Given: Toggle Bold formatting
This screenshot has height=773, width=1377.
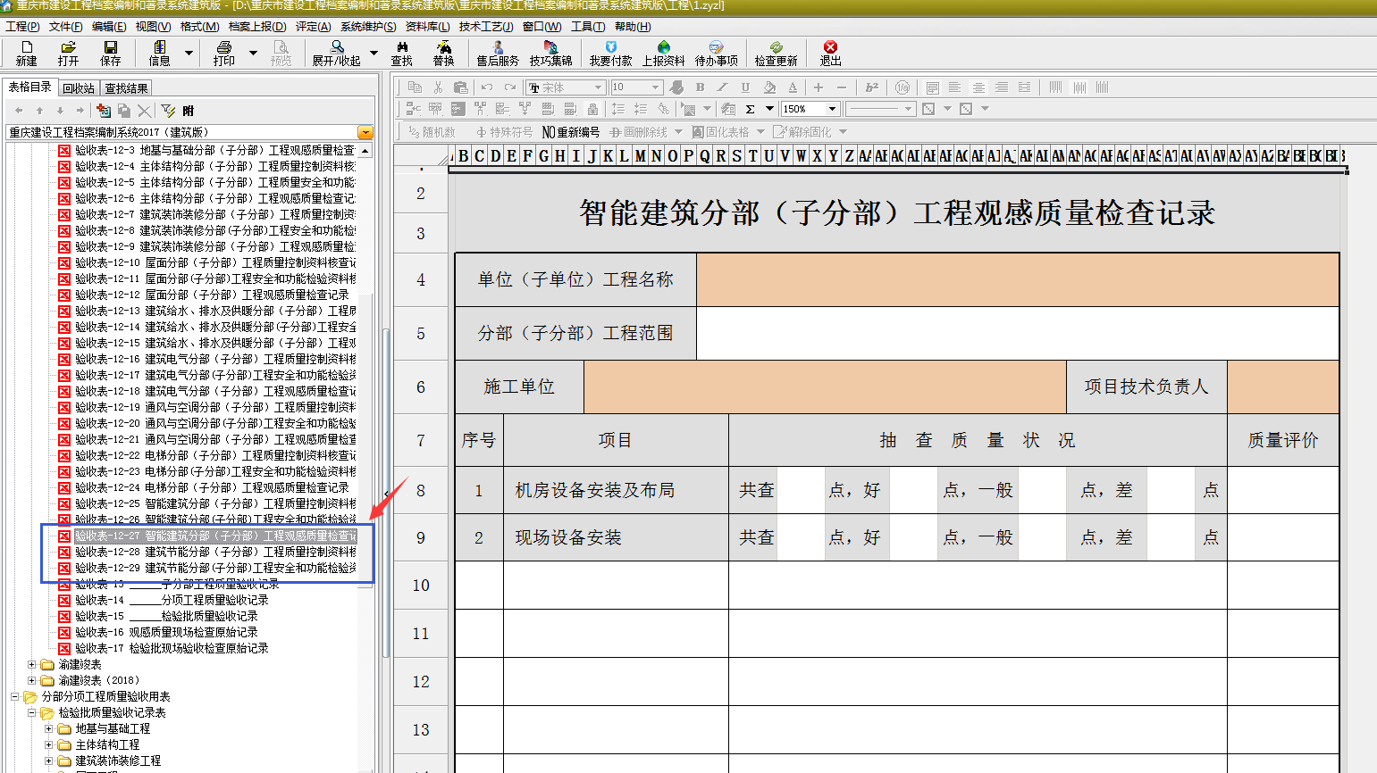Looking at the screenshot, I should 700,87.
